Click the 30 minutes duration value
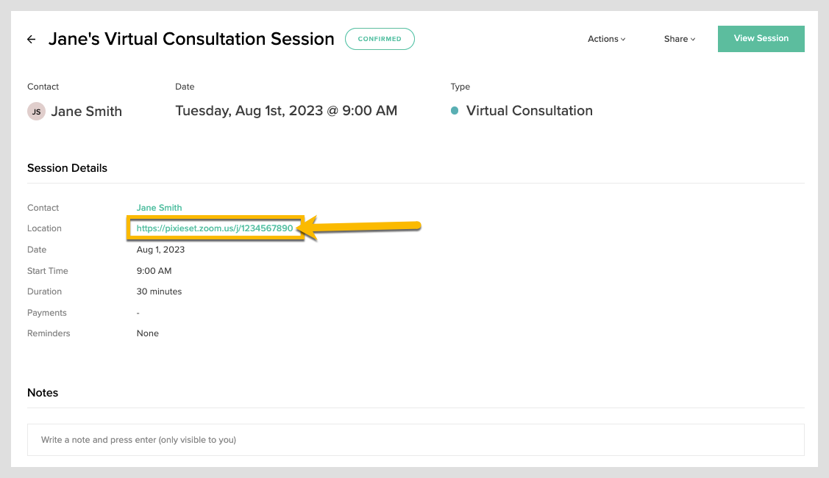Viewport: 829px width, 478px height. 159,291
